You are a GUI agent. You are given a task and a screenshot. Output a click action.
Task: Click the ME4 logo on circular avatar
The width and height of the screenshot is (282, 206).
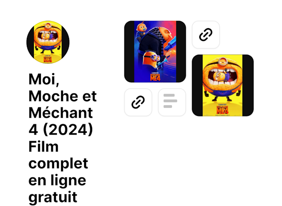click(x=47, y=59)
